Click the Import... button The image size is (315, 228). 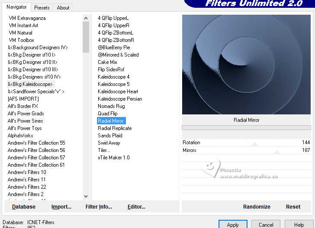tap(61, 206)
